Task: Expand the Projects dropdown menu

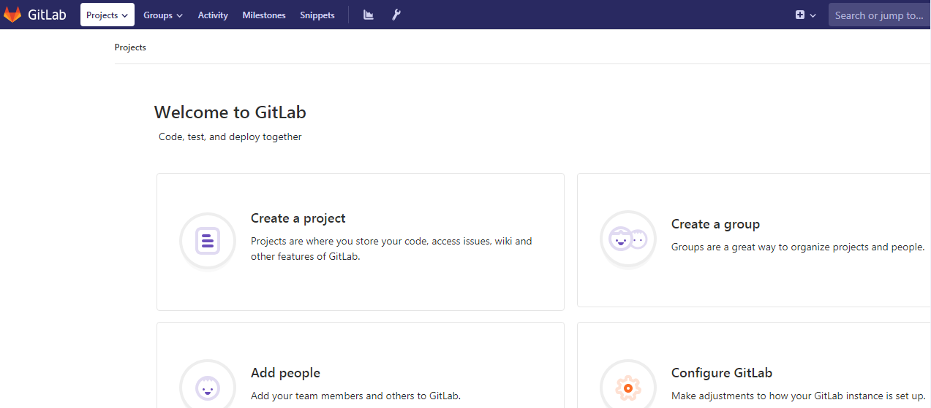Action: click(x=107, y=15)
